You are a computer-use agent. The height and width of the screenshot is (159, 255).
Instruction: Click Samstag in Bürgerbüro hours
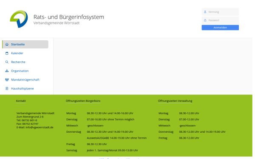(71, 151)
